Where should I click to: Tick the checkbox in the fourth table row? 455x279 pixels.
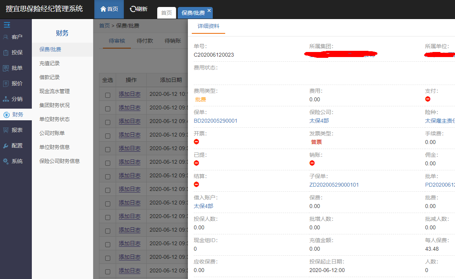(x=108, y=136)
